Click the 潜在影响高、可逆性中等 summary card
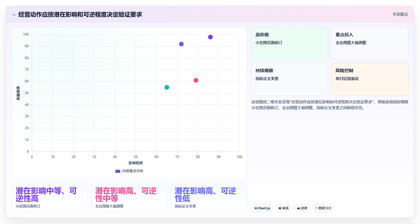The height and width of the screenshot is (224, 420). click(x=129, y=198)
